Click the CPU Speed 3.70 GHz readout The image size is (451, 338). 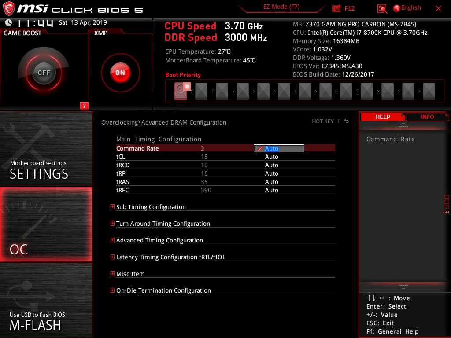coord(214,26)
